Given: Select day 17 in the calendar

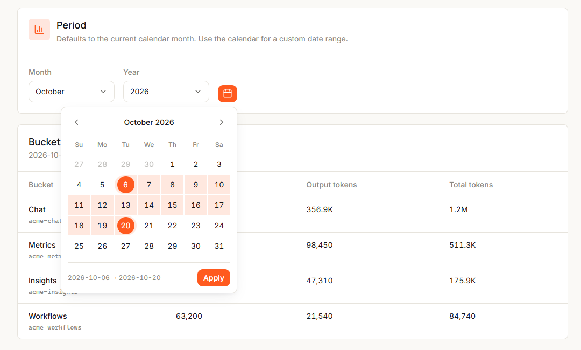Looking at the screenshot, I should [219, 205].
